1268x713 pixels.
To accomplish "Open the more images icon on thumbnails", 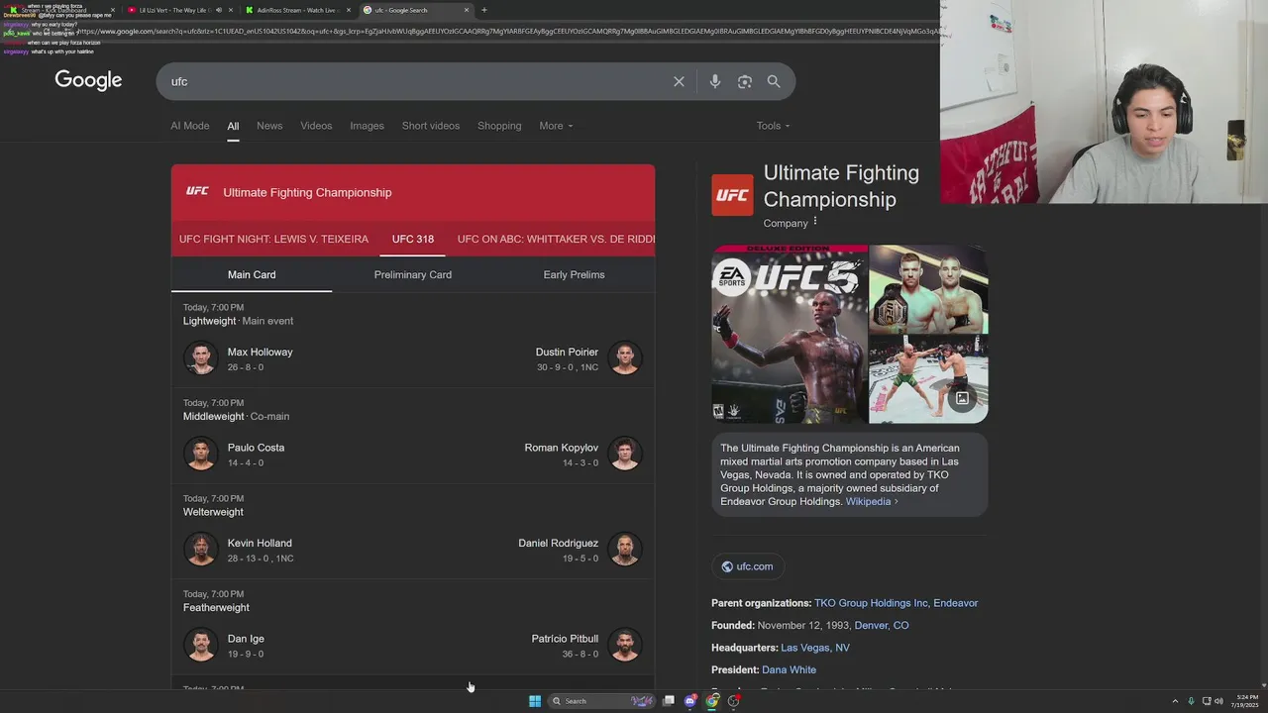I will (962, 398).
